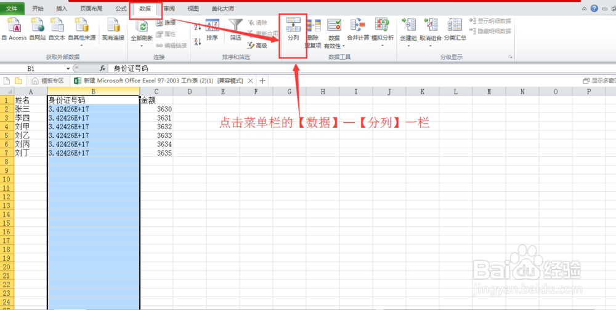Select cell containing 张三

[x=31, y=109]
